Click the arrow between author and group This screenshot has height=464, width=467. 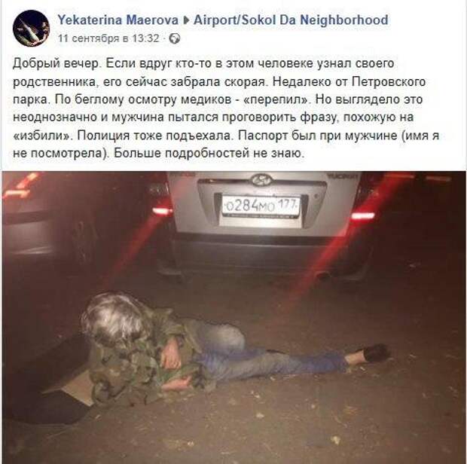(186, 20)
